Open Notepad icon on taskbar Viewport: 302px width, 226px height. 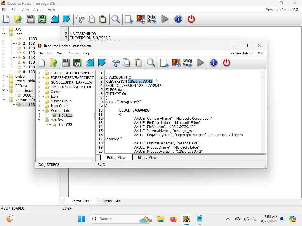click(200, 219)
